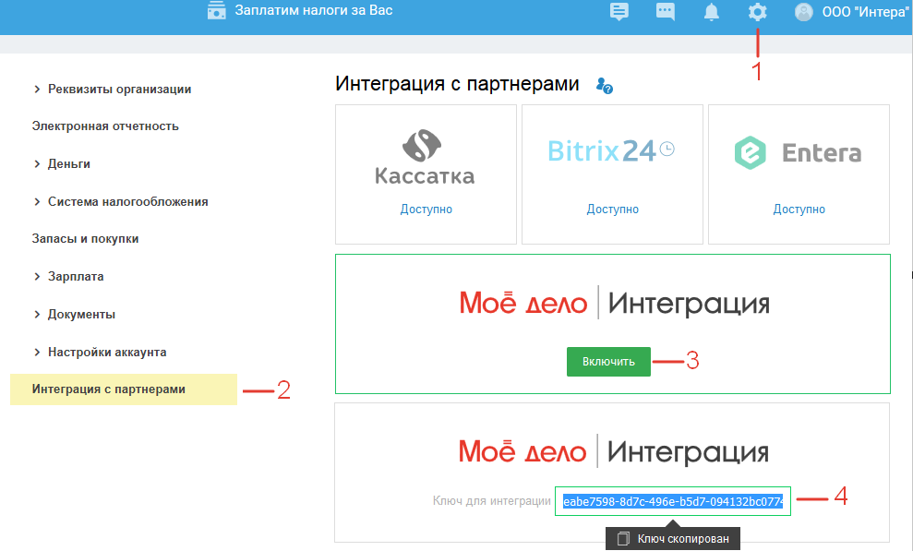Click Доступно link under Bitrix24
The width and height of the screenshot is (913, 551).
pos(612,209)
